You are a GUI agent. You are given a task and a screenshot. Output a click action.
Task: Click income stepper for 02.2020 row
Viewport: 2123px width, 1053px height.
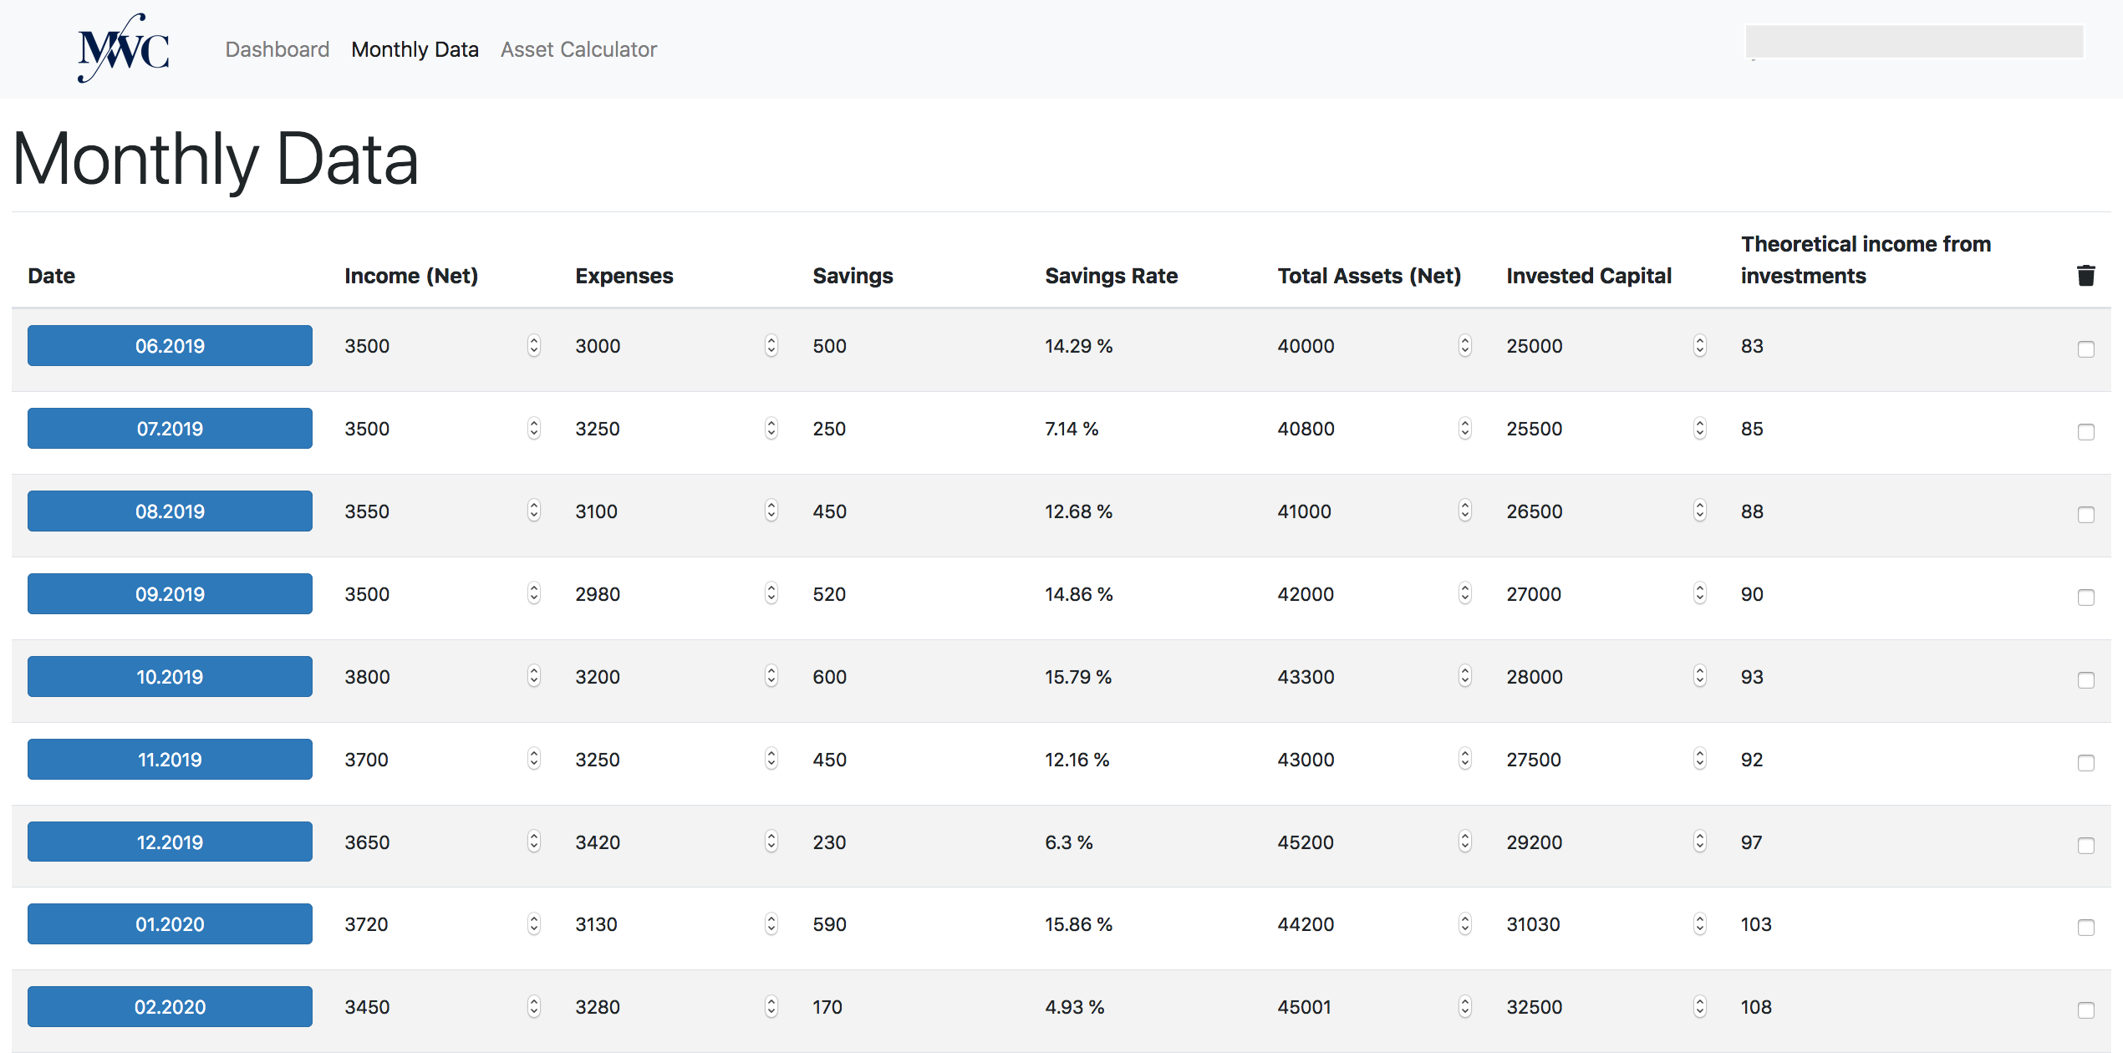coord(534,1006)
